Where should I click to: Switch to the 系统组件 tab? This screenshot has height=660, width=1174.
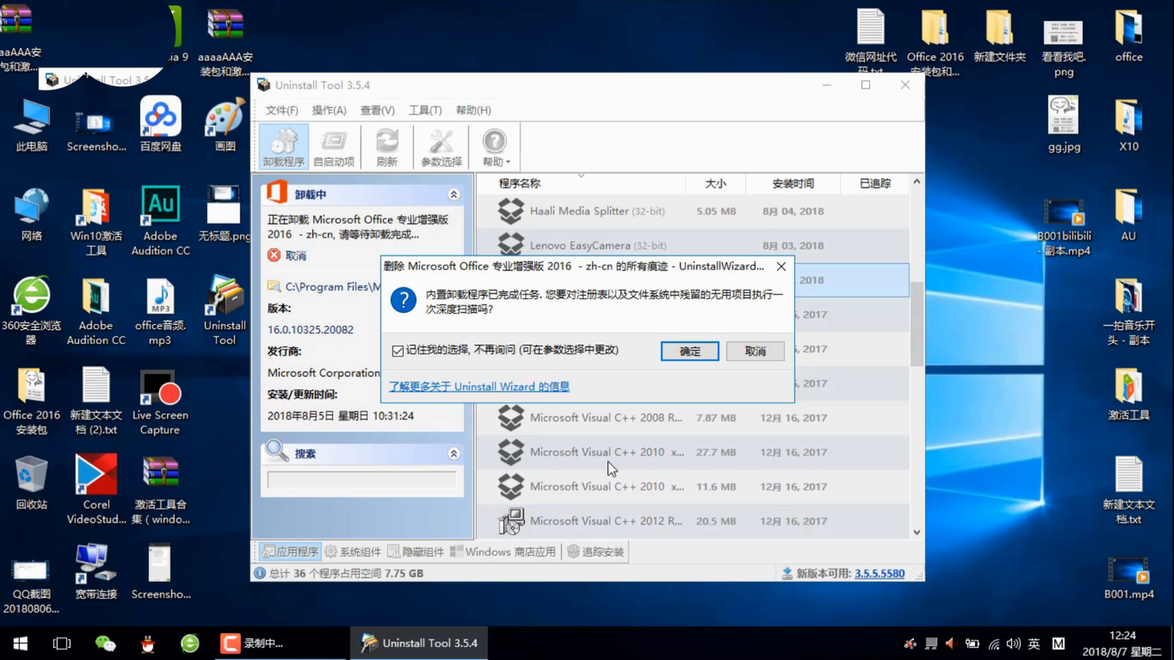[353, 552]
